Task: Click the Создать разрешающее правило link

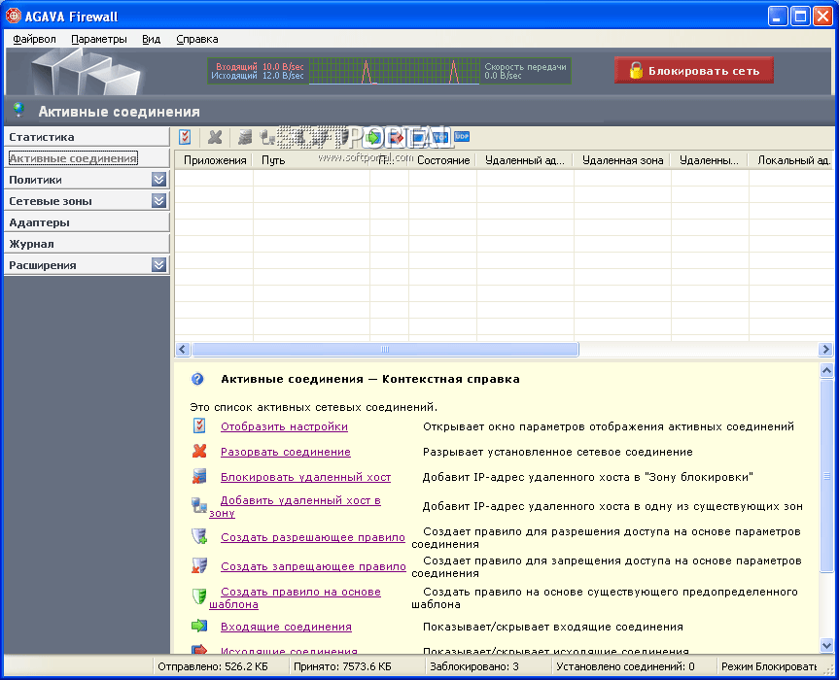Action: [312, 537]
